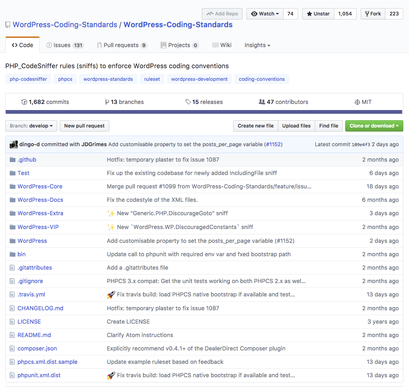Screen dimensions: 409x387
Task: Click the dingo-d avatar thumbnail
Action: (x=14, y=145)
